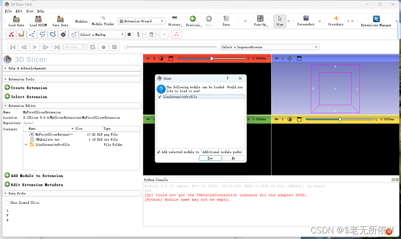Expand the LineIntensityProfile folder
The height and width of the screenshot is (239, 401).
click(x=26, y=145)
